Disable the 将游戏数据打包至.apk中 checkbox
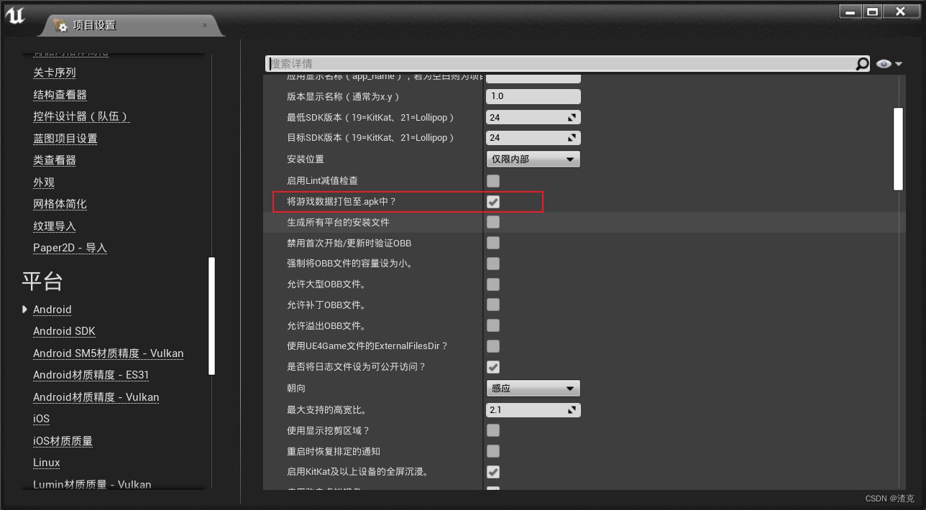Viewport: 926px width, 510px height. 493,202
